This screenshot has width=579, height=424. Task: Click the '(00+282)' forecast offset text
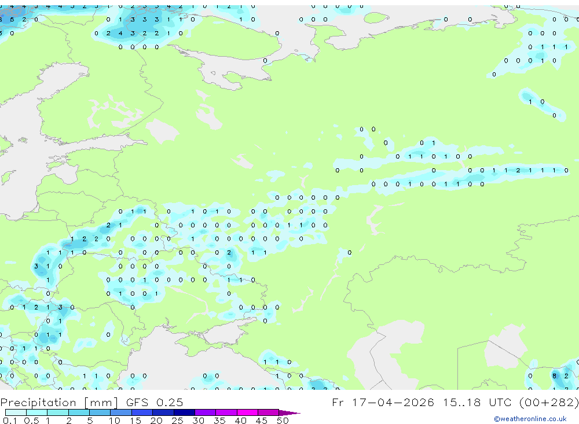549,402
